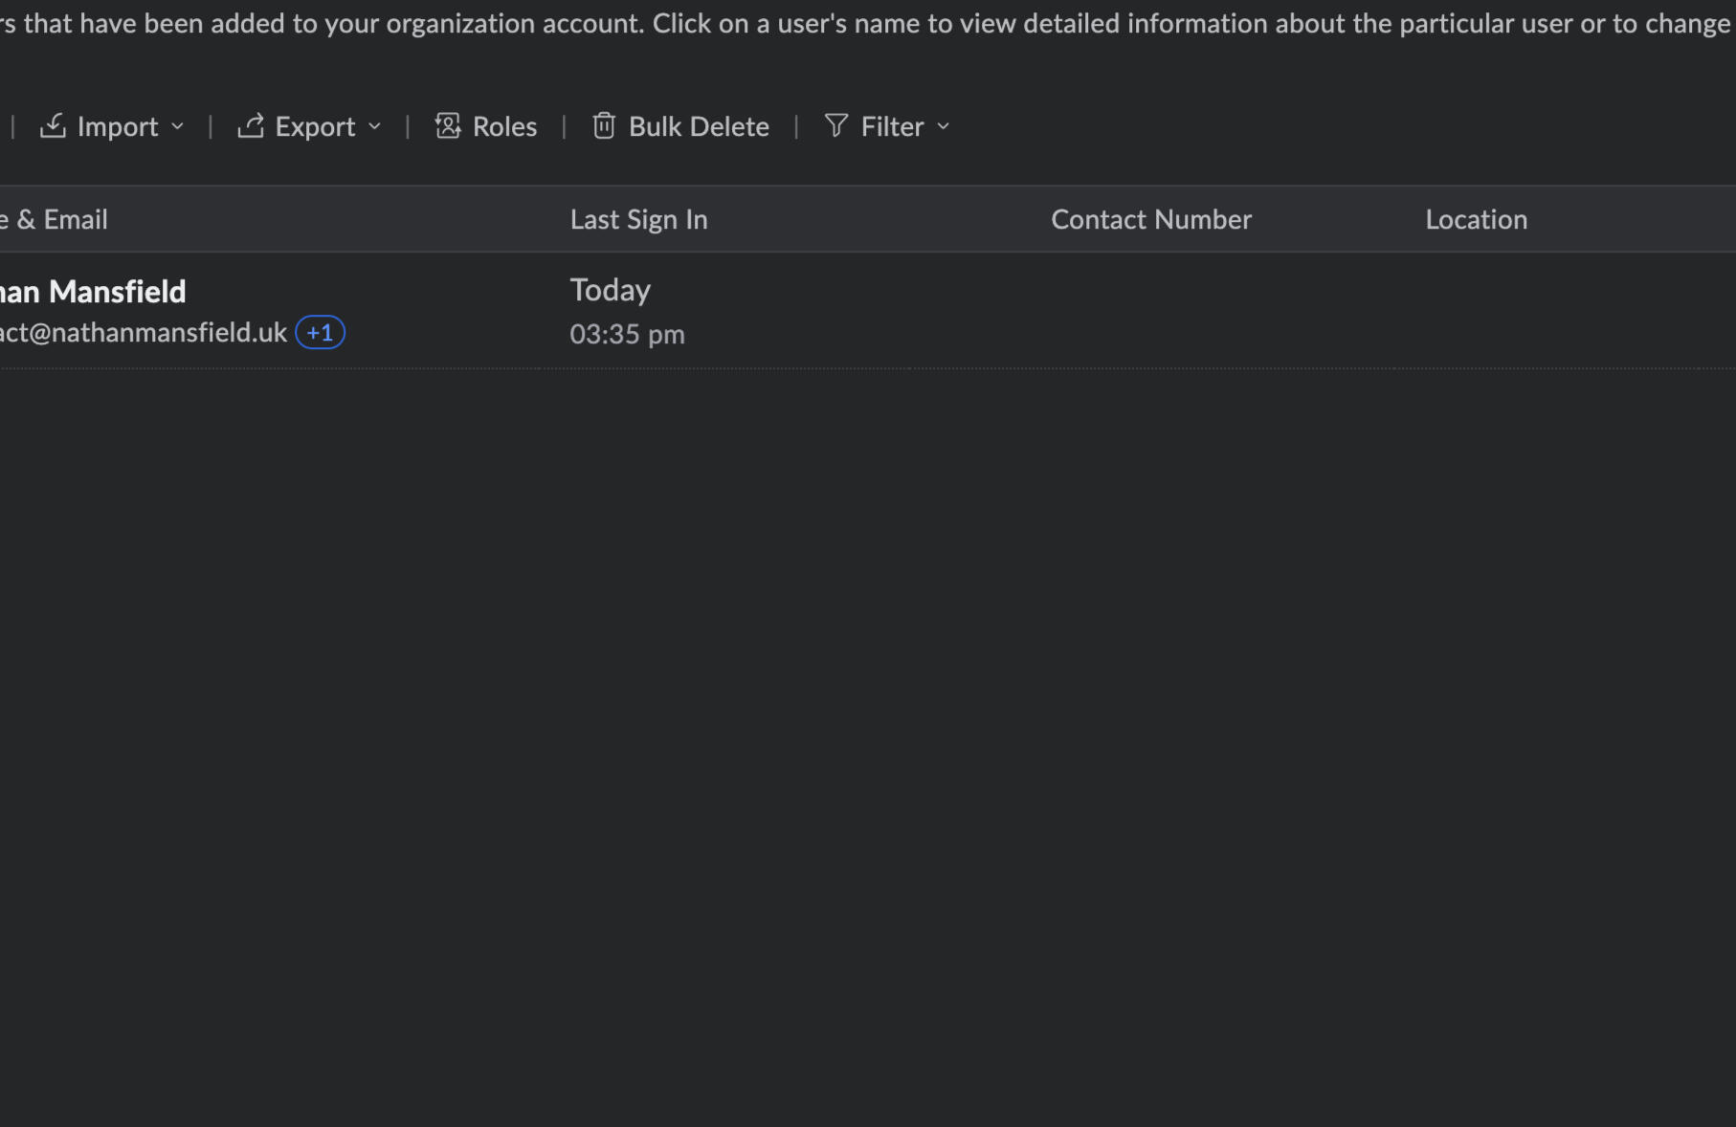Click the Last Sign In column header

point(638,219)
